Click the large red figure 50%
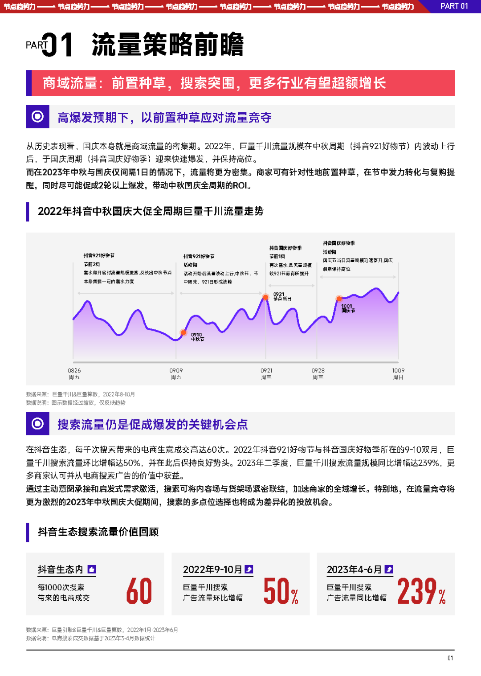The image size is (481, 676). [x=281, y=591]
